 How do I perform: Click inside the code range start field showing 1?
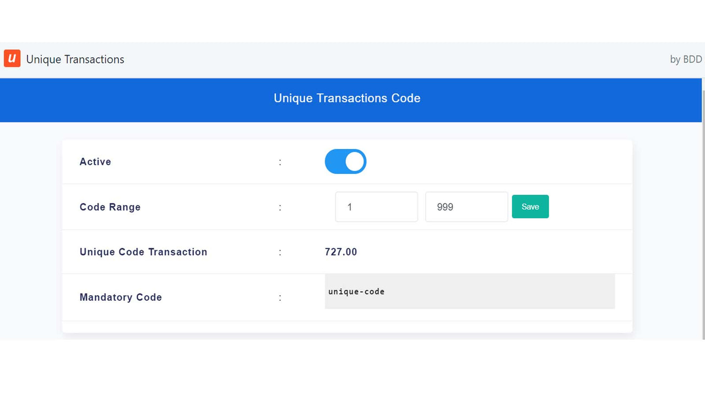click(x=376, y=206)
